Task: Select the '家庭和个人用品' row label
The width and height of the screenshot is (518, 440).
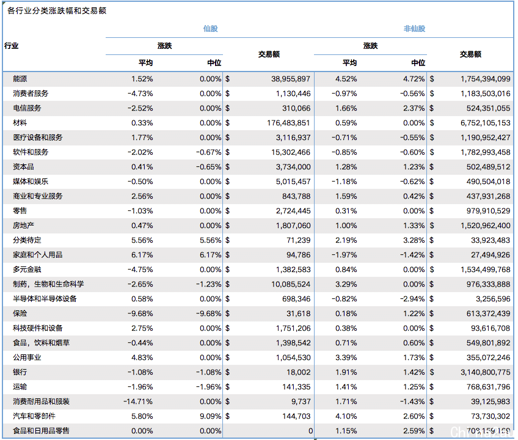Action: [38, 255]
